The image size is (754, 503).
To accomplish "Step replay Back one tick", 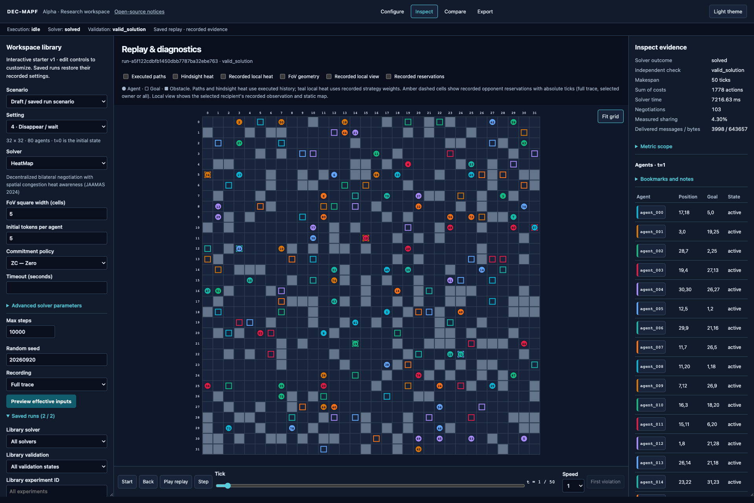I will tap(148, 481).
